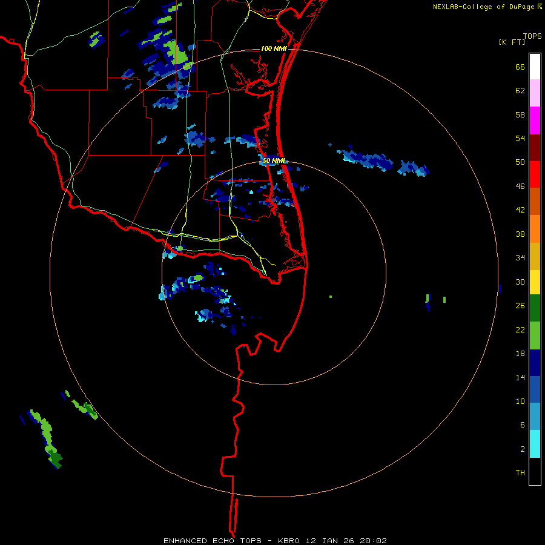Select the 58 legend value

coord(520,114)
